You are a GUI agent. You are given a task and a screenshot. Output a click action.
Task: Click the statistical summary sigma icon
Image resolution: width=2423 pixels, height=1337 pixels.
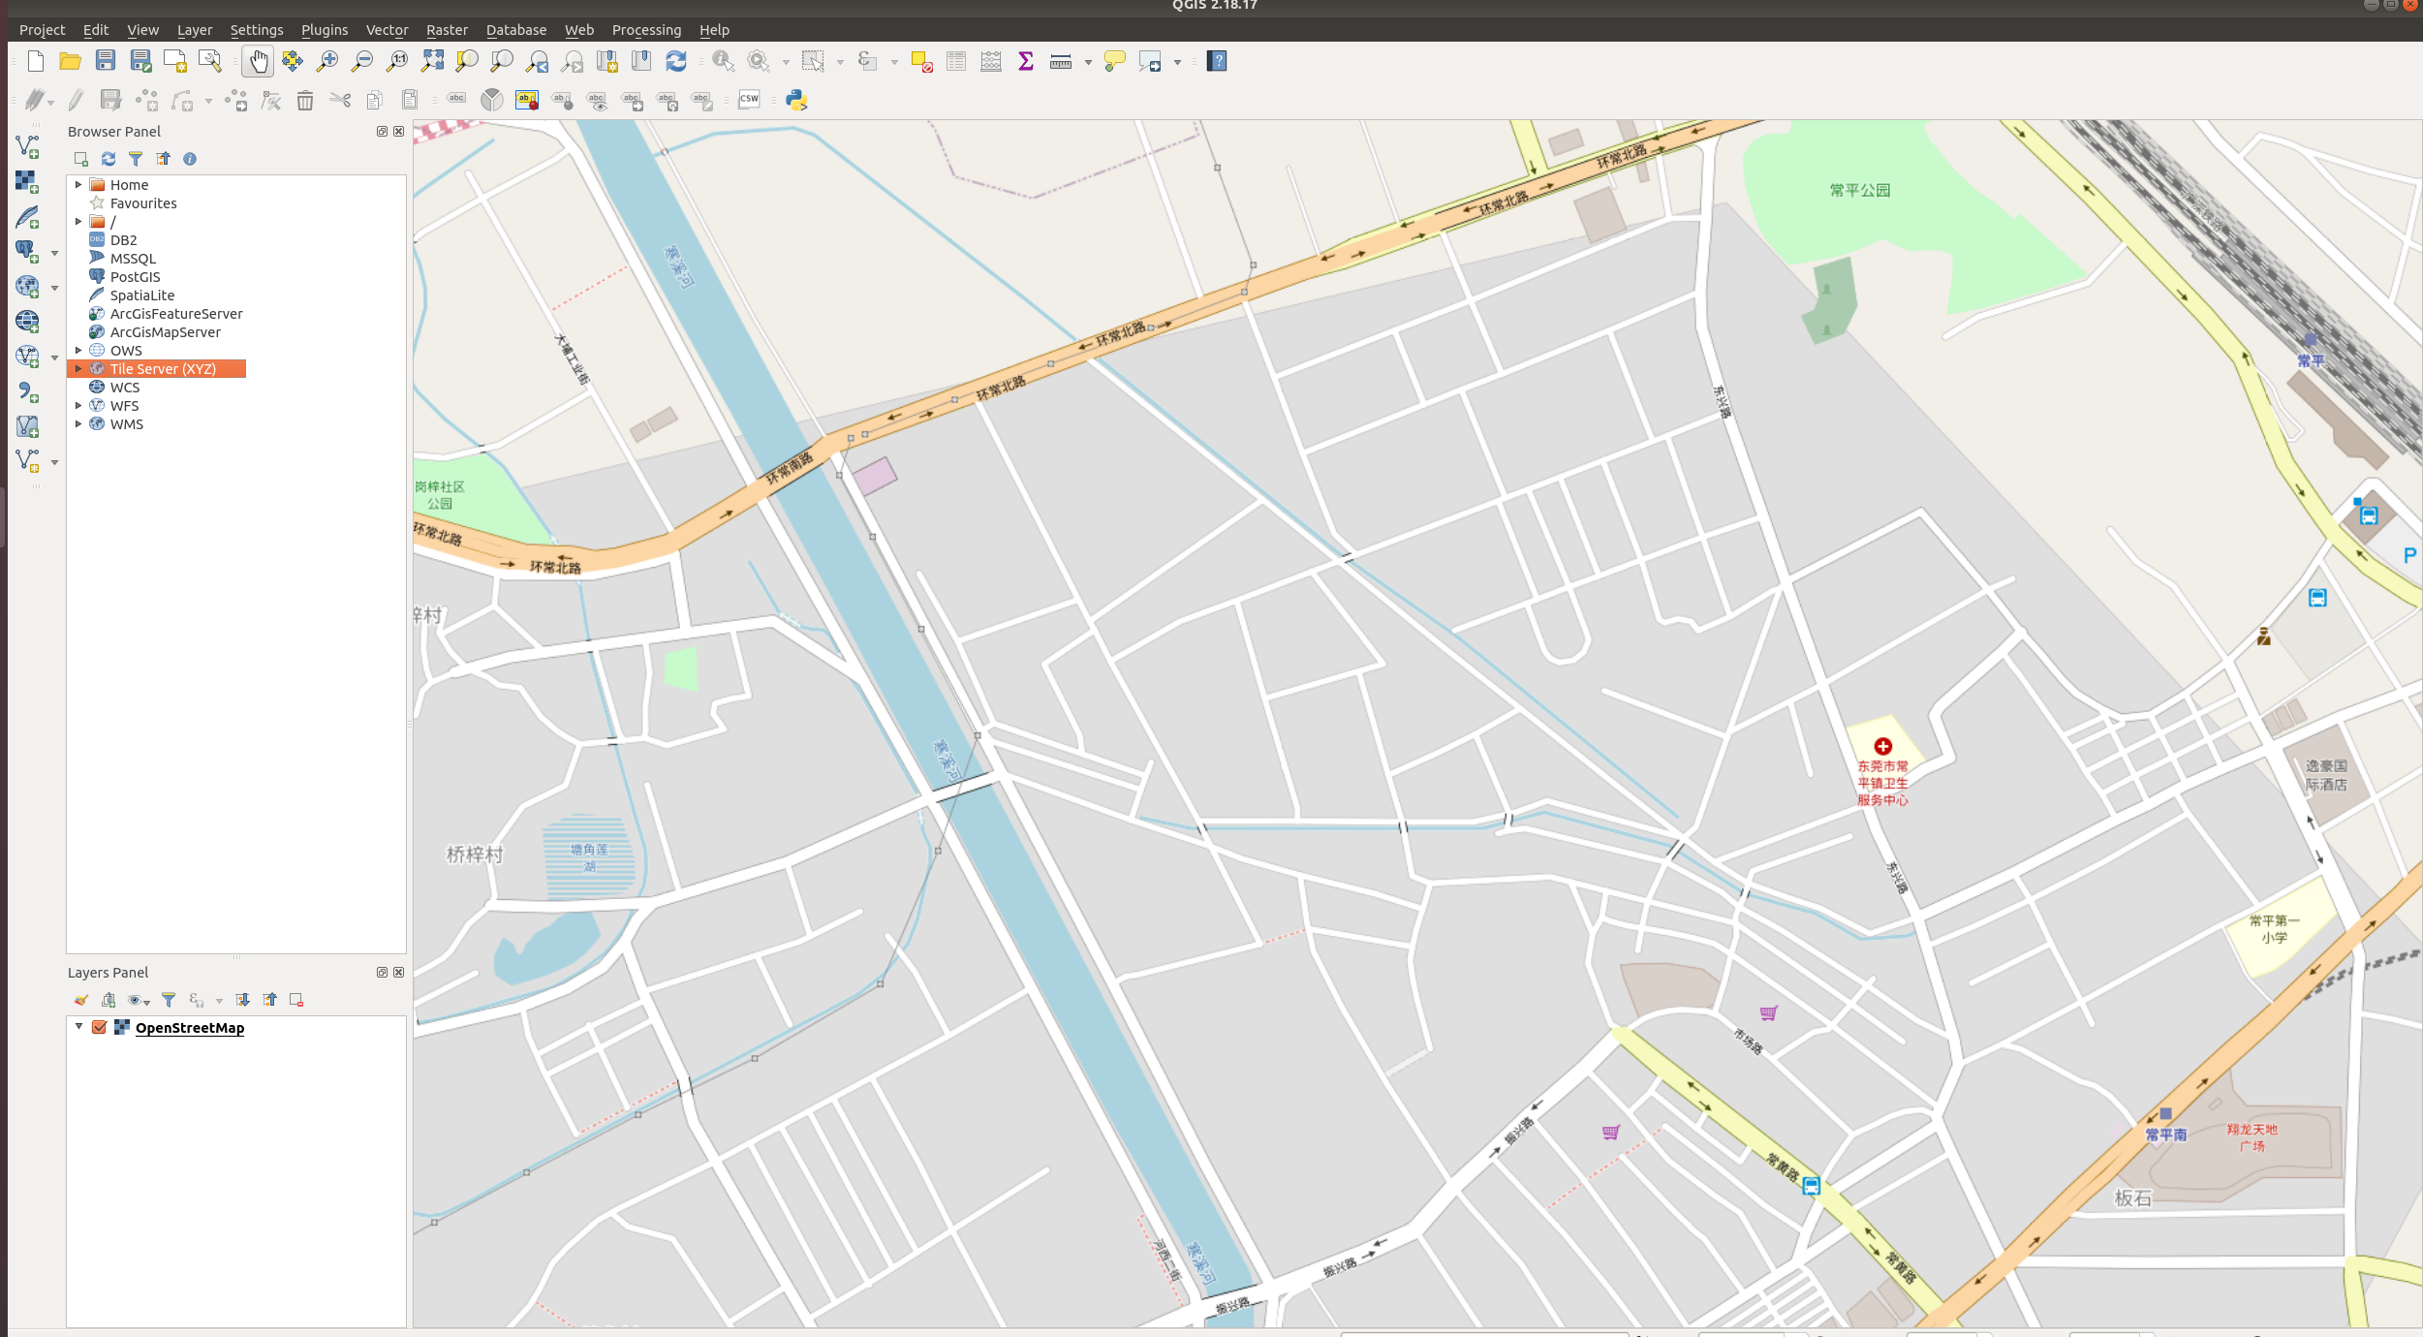pos(1024,61)
